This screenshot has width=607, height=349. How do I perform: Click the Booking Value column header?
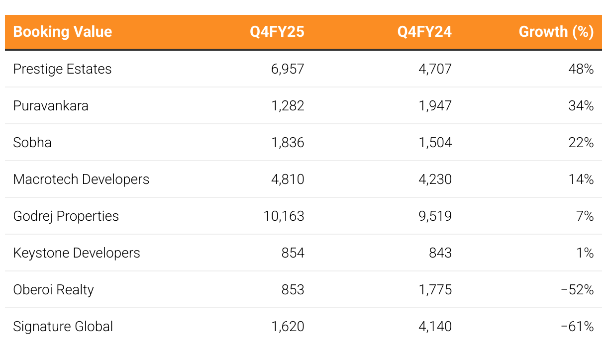click(63, 32)
